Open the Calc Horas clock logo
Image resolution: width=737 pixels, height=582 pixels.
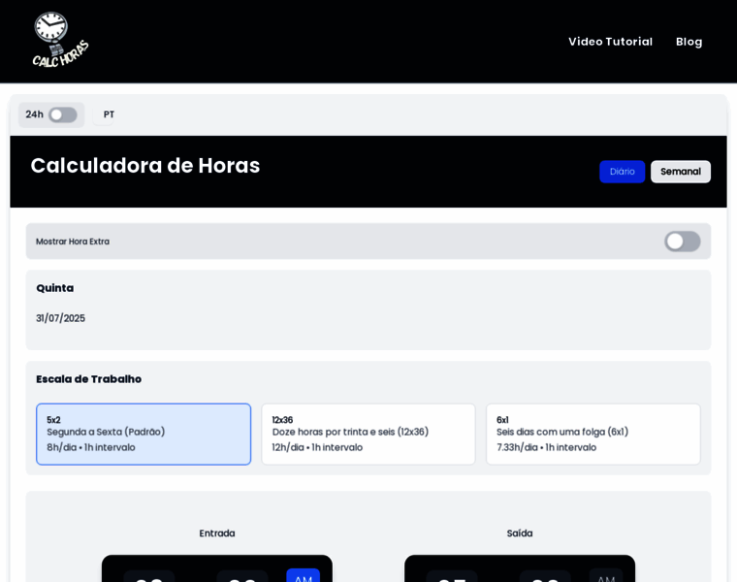(61, 41)
